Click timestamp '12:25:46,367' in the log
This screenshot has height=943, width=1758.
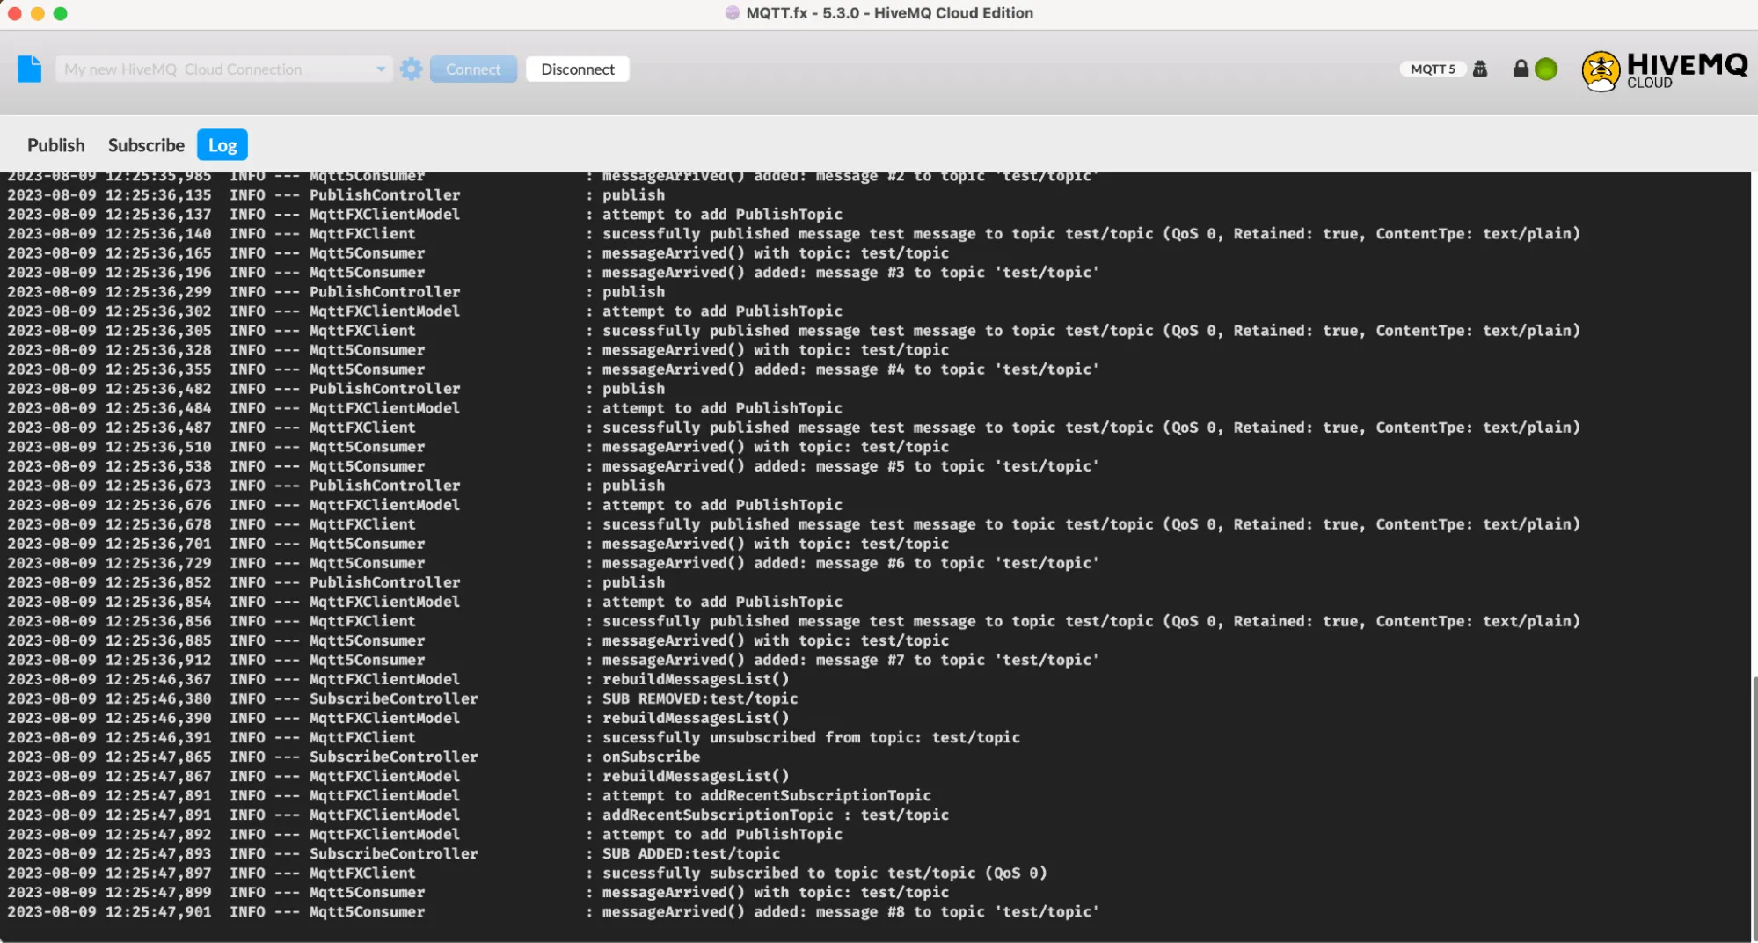(158, 679)
